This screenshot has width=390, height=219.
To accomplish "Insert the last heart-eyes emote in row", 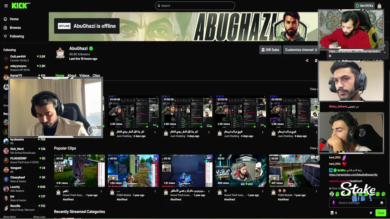I will 383,194.
